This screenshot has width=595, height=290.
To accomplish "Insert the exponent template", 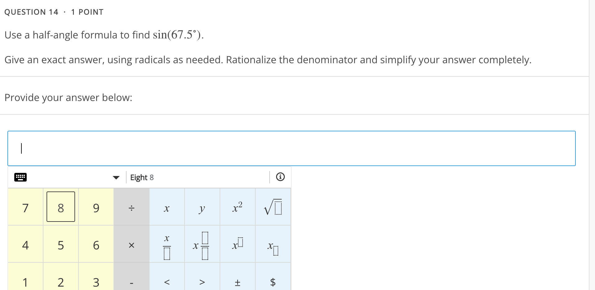I will 237,245.
